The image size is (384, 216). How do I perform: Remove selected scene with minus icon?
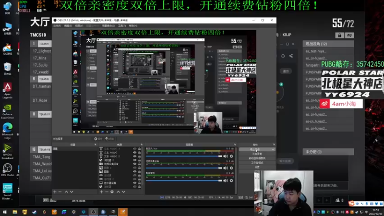(60, 192)
